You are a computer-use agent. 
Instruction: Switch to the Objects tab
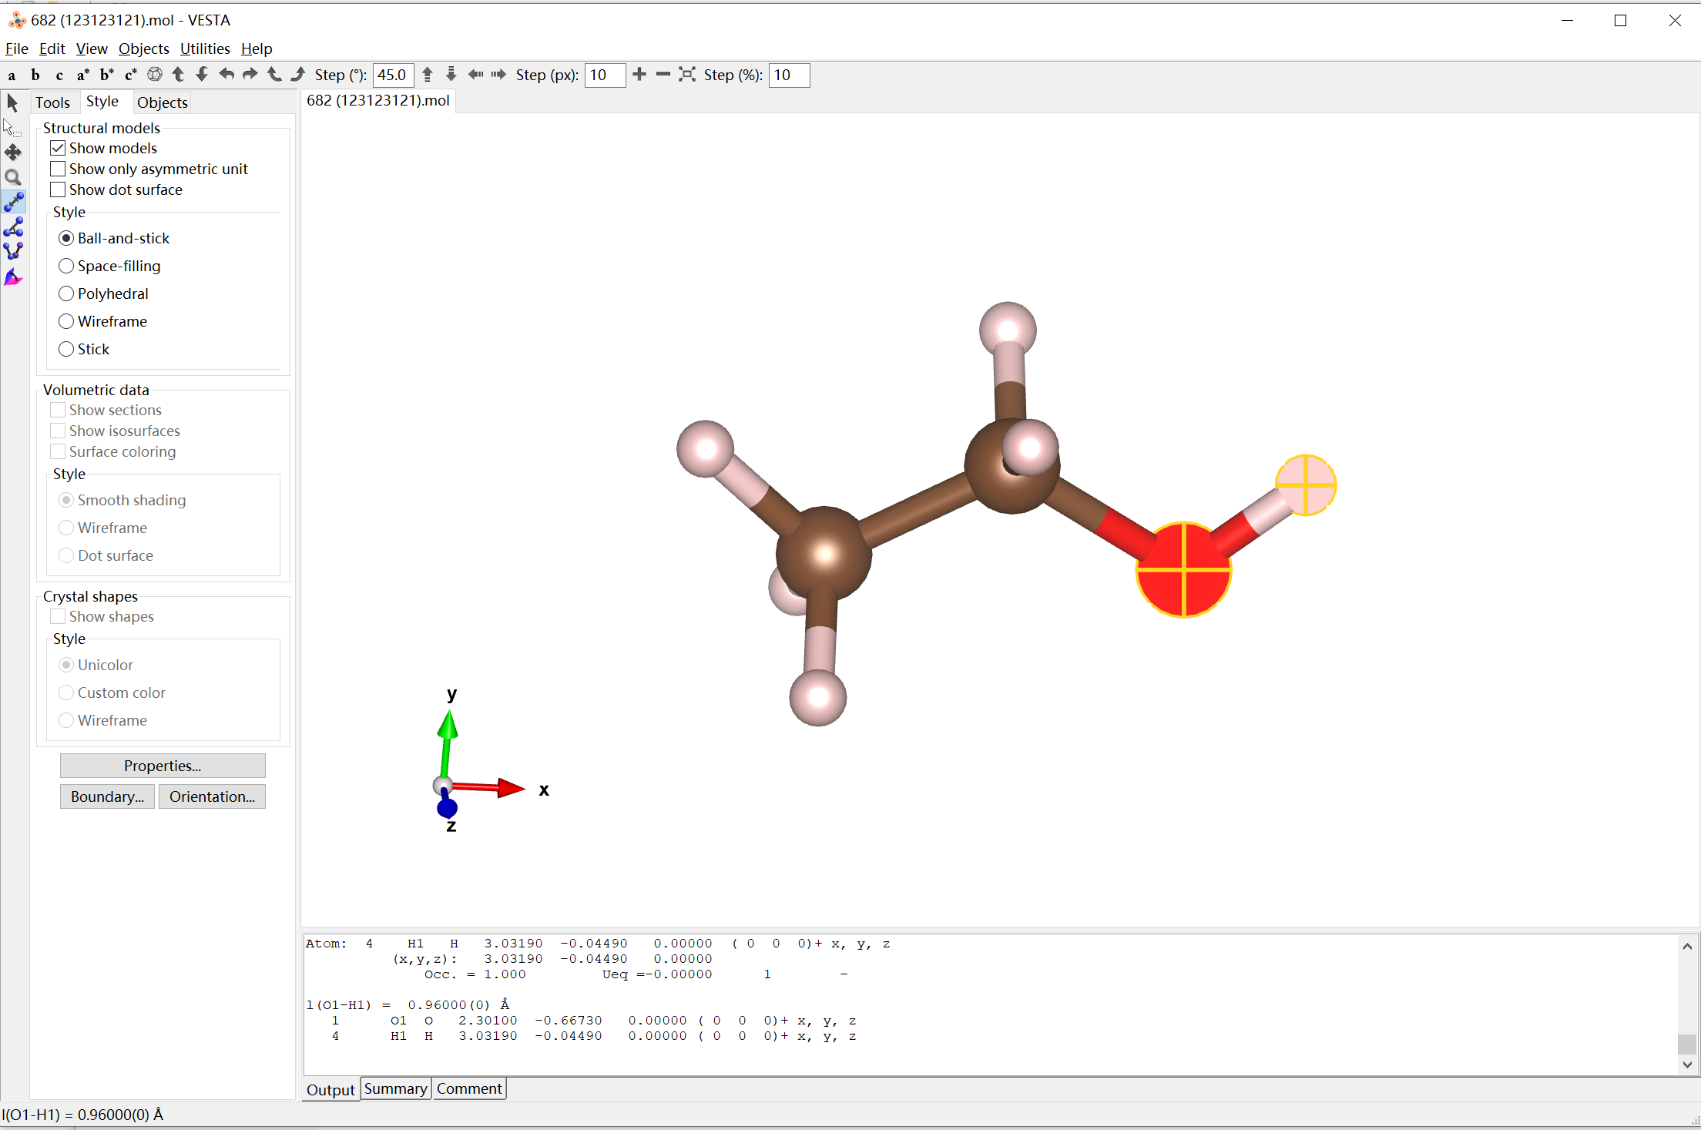tap(162, 102)
